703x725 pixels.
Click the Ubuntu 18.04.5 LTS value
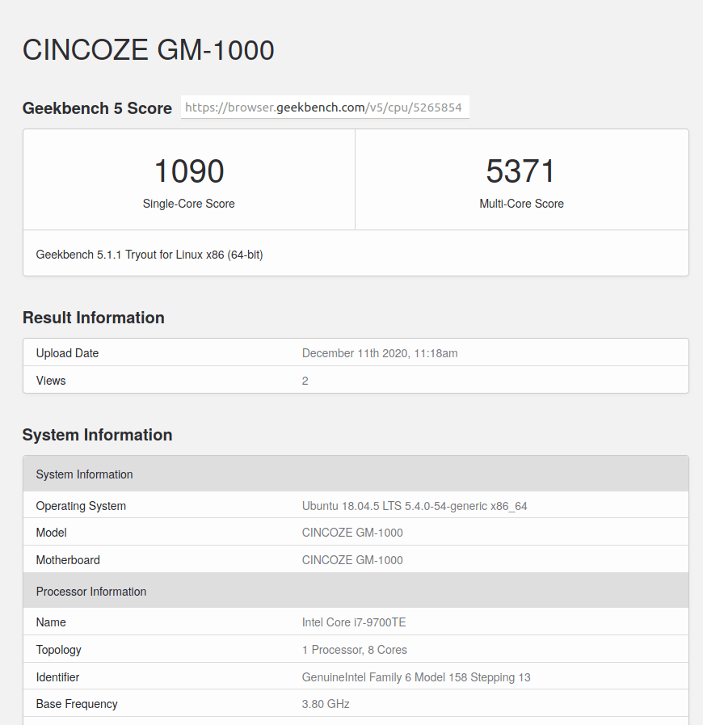(x=415, y=506)
